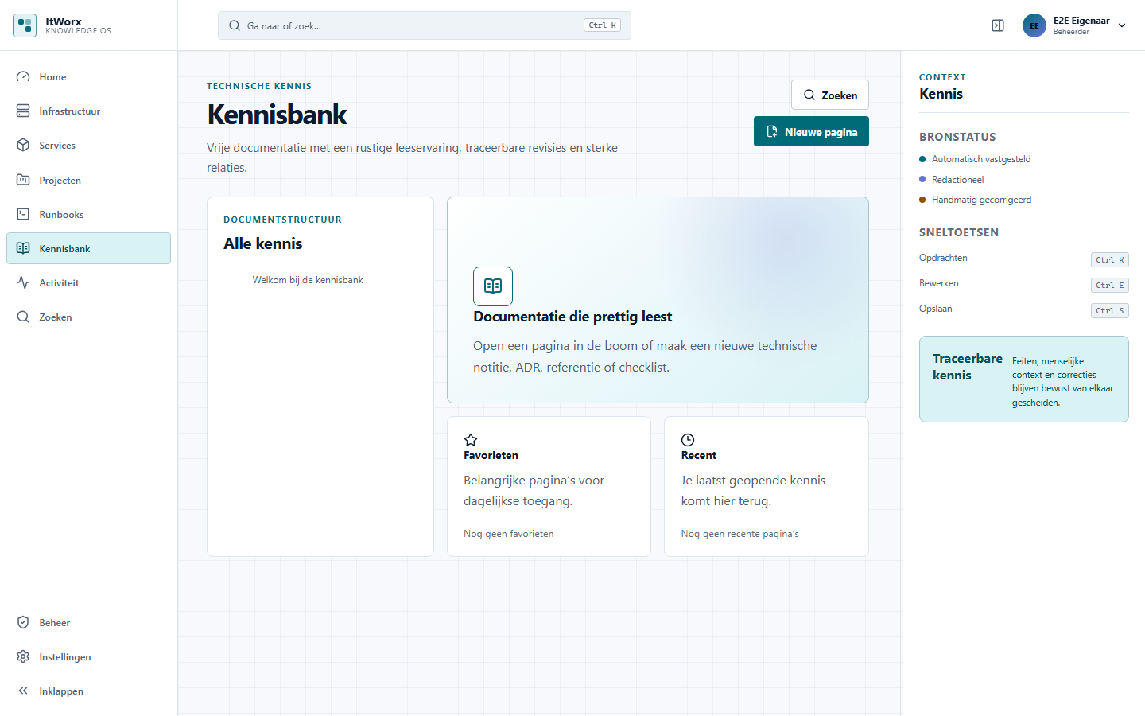1145x716 pixels.
Task: Click the Beheer shield icon
Action: [x=23, y=622]
